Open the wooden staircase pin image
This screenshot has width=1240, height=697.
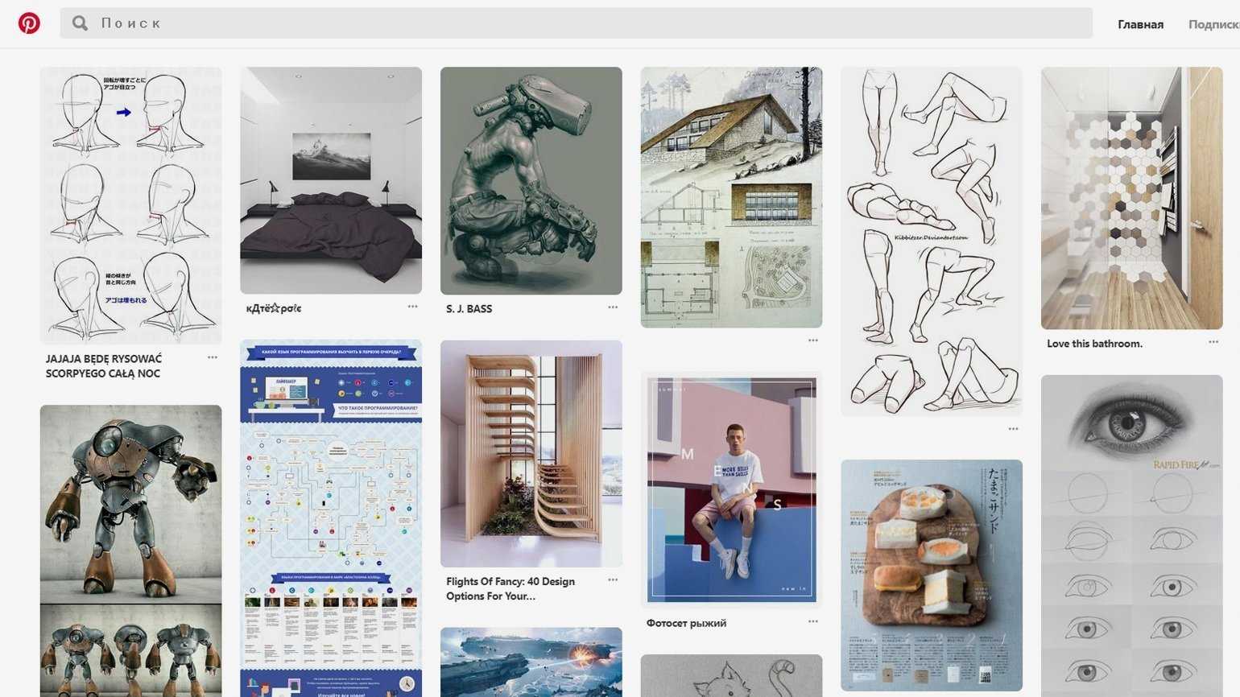(531, 454)
